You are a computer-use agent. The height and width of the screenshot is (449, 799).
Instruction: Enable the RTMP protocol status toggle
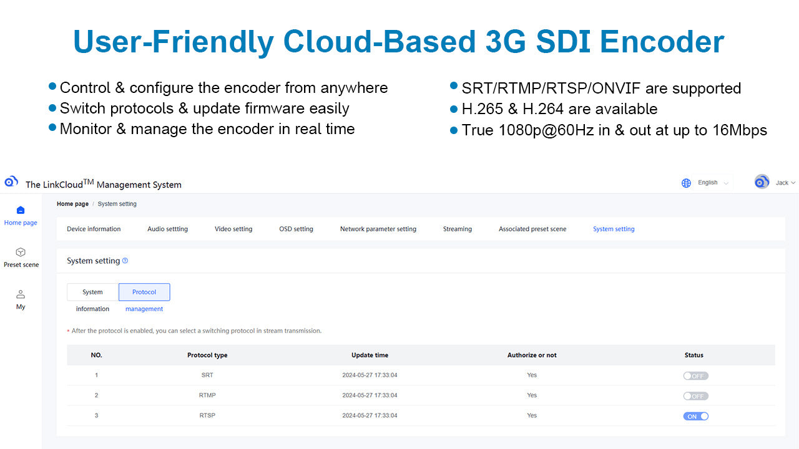tap(695, 395)
